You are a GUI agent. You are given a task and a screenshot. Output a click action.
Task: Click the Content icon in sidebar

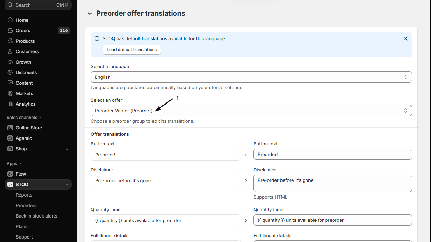(x=10, y=83)
